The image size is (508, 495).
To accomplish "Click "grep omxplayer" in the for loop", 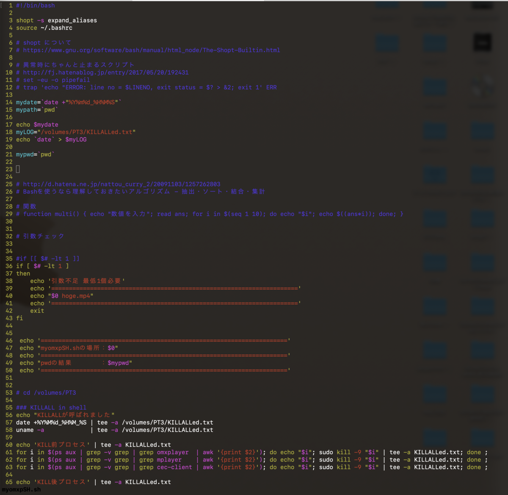I will (x=164, y=453).
